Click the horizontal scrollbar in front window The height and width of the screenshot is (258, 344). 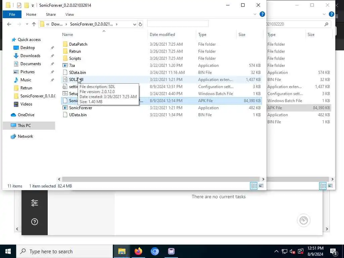pos(161,179)
